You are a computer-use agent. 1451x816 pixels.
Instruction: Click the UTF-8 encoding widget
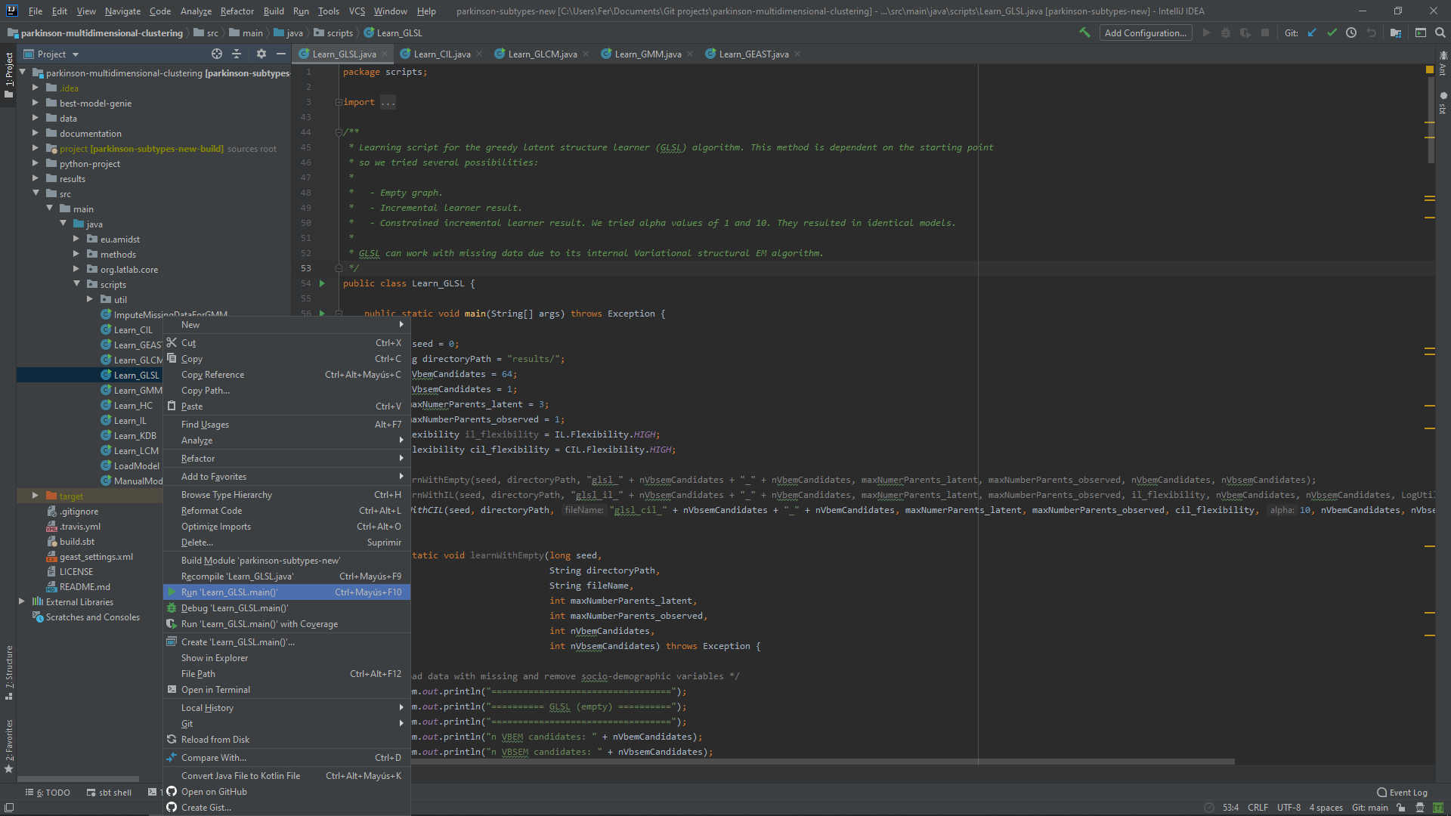pyautogui.click(x=1289, y=808)
